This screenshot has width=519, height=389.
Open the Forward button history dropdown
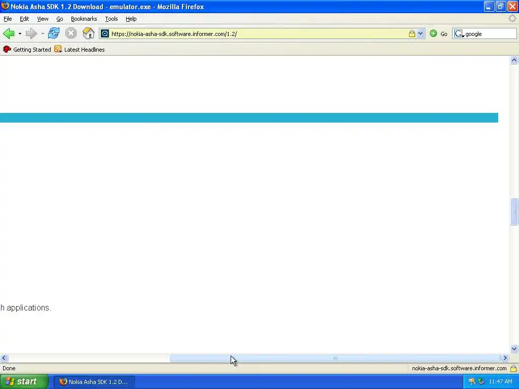point(43,34)
